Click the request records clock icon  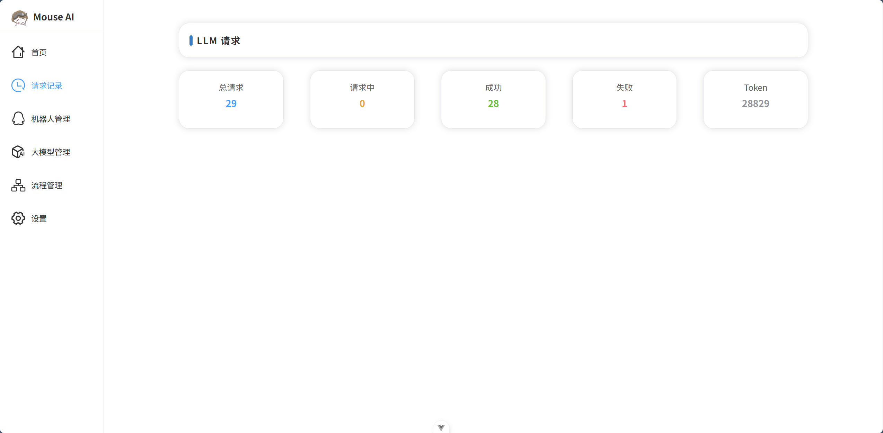(x=18, y=85)
